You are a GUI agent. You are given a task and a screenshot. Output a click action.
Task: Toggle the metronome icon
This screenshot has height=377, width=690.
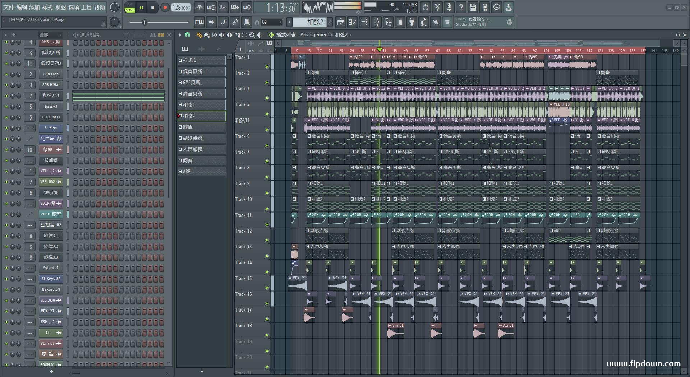click(x=199, y=7)
